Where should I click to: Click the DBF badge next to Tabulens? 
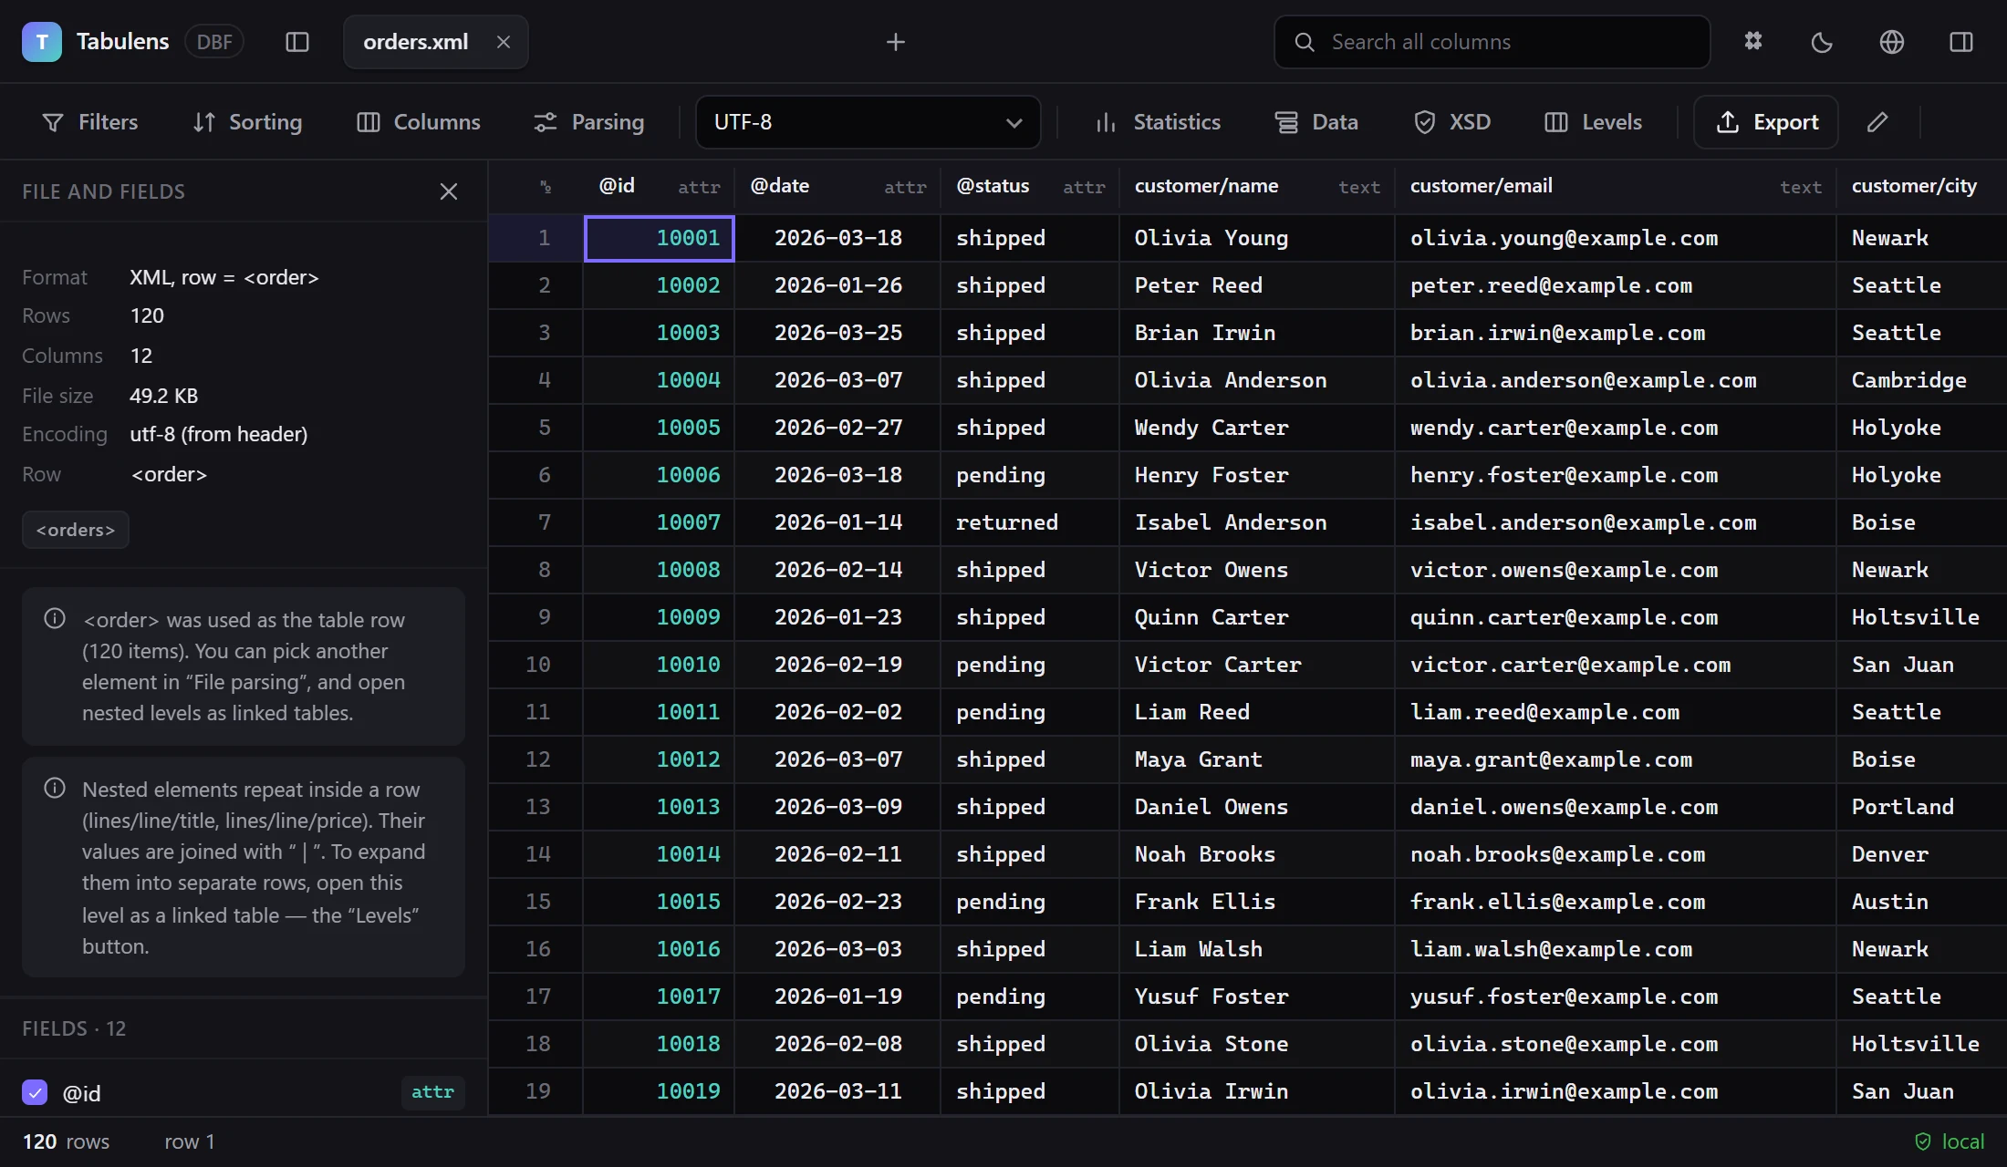tap(214, 42)
